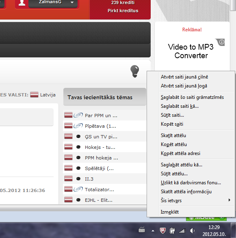Viewport: 236px width, 238px height.
Task: Show hidden system tray icons
Action: (x=153, y=231)
